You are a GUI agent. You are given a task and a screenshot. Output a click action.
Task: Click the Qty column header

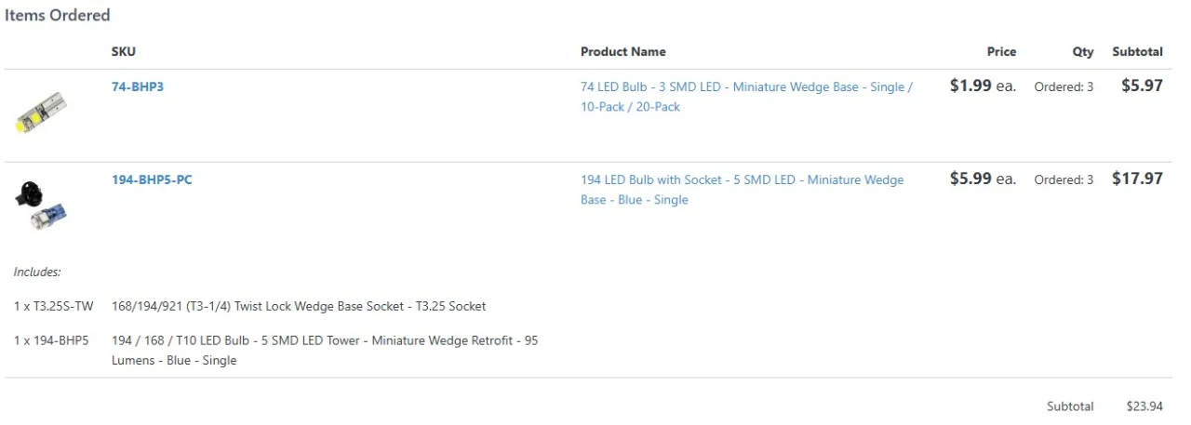pyautogui.click(x=1082, y=52)
